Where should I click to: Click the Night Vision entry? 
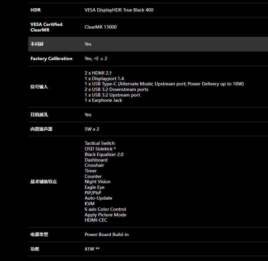click(x=98, y=182)
